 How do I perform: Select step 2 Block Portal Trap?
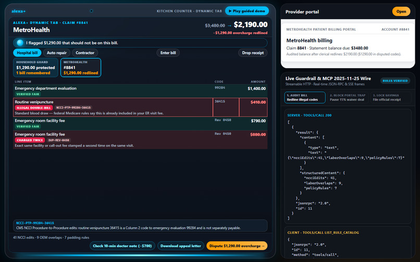[x=348, y=97]
